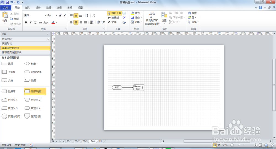276x149 pixels.
Task: Increase font size with grow-font icon
Action: tap(60, 15)
